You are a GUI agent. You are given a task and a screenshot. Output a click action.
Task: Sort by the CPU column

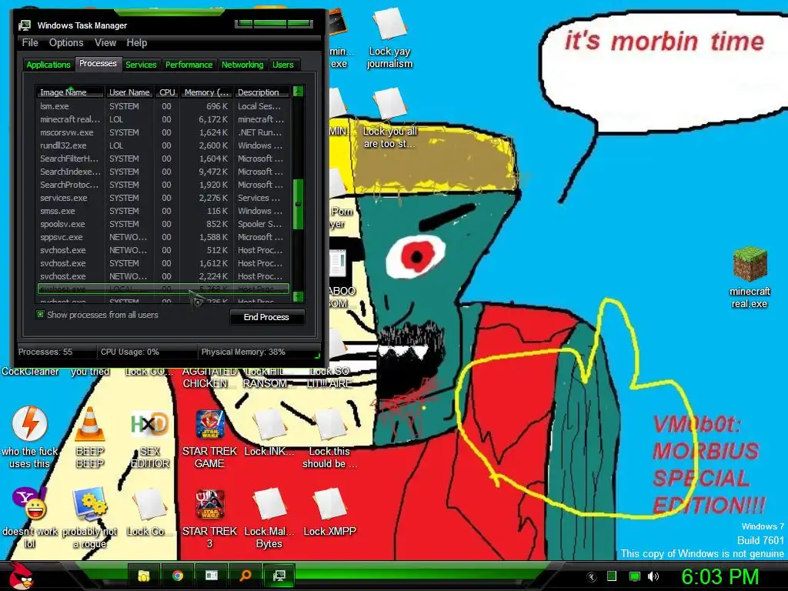pyautogui.click(x=167, y=92)
